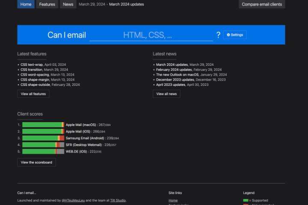Open the Settings gear button
308x205 pixels.
(235, 35)
